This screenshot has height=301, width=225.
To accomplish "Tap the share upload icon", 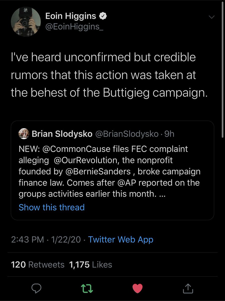I will (188, 288).
